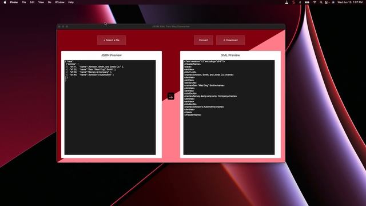Viewport: 366px width, 206px height.
Task: Click the red S menu bar icon
Action: [x=293, y=2]
